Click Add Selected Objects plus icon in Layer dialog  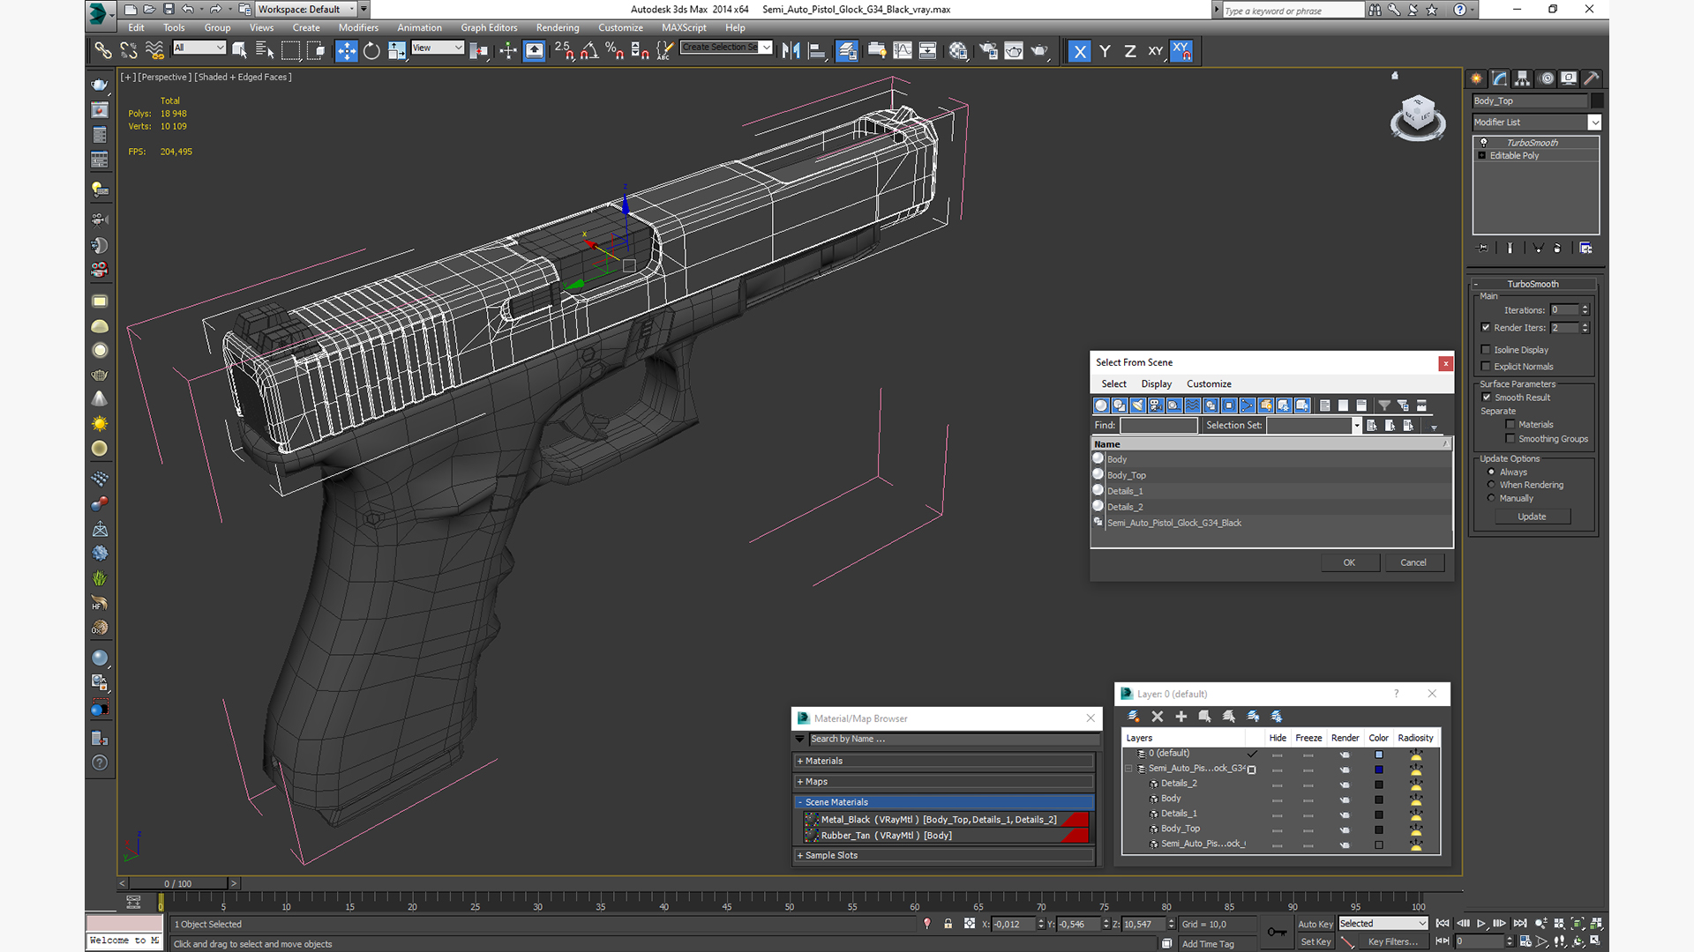(1181, 717)
